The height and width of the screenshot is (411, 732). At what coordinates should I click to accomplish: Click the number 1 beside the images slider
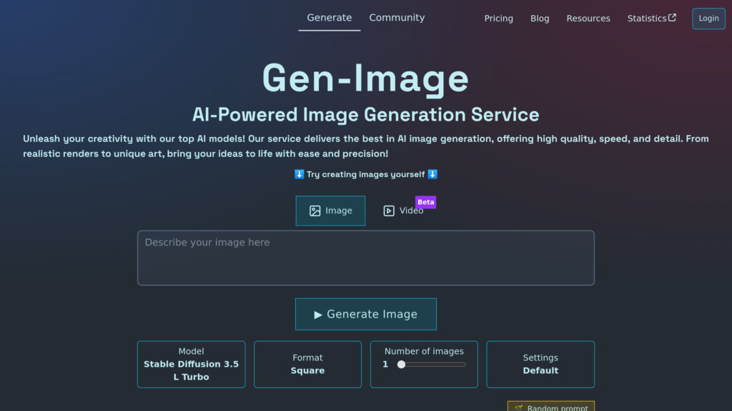[x=385, y=365]
